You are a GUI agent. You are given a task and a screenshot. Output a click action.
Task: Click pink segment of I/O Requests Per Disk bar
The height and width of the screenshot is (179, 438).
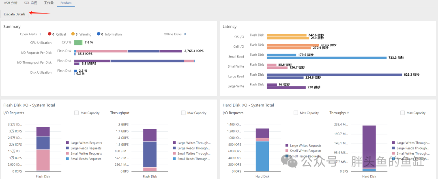tap(102, 51)
